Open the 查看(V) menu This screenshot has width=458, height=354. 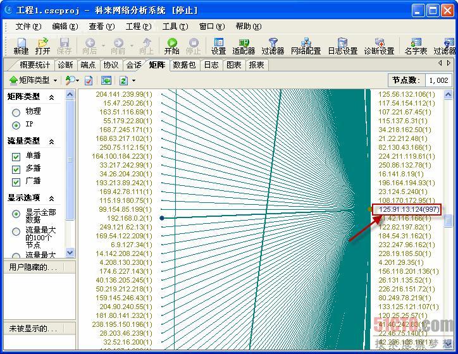[x=102, y=27]
